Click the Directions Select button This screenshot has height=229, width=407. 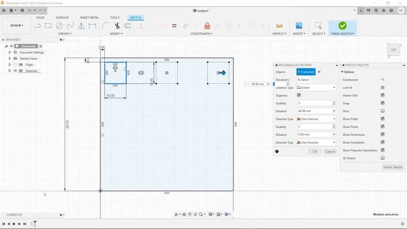click(303, 80)
